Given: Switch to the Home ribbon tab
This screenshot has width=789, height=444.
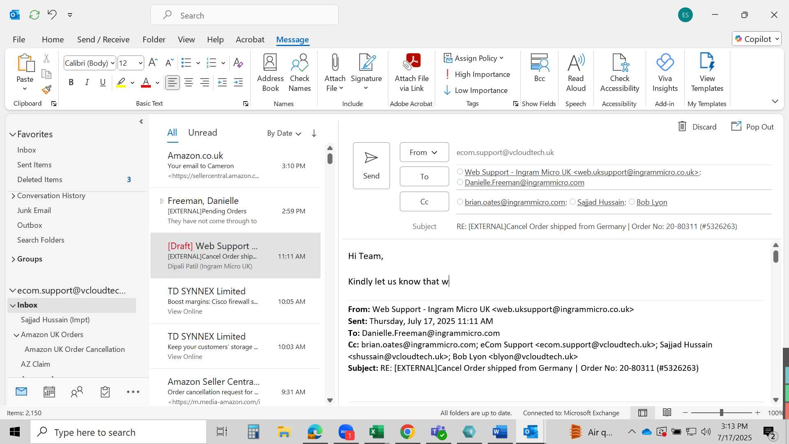Looking at the screenshot, I should tap(53, 39).
